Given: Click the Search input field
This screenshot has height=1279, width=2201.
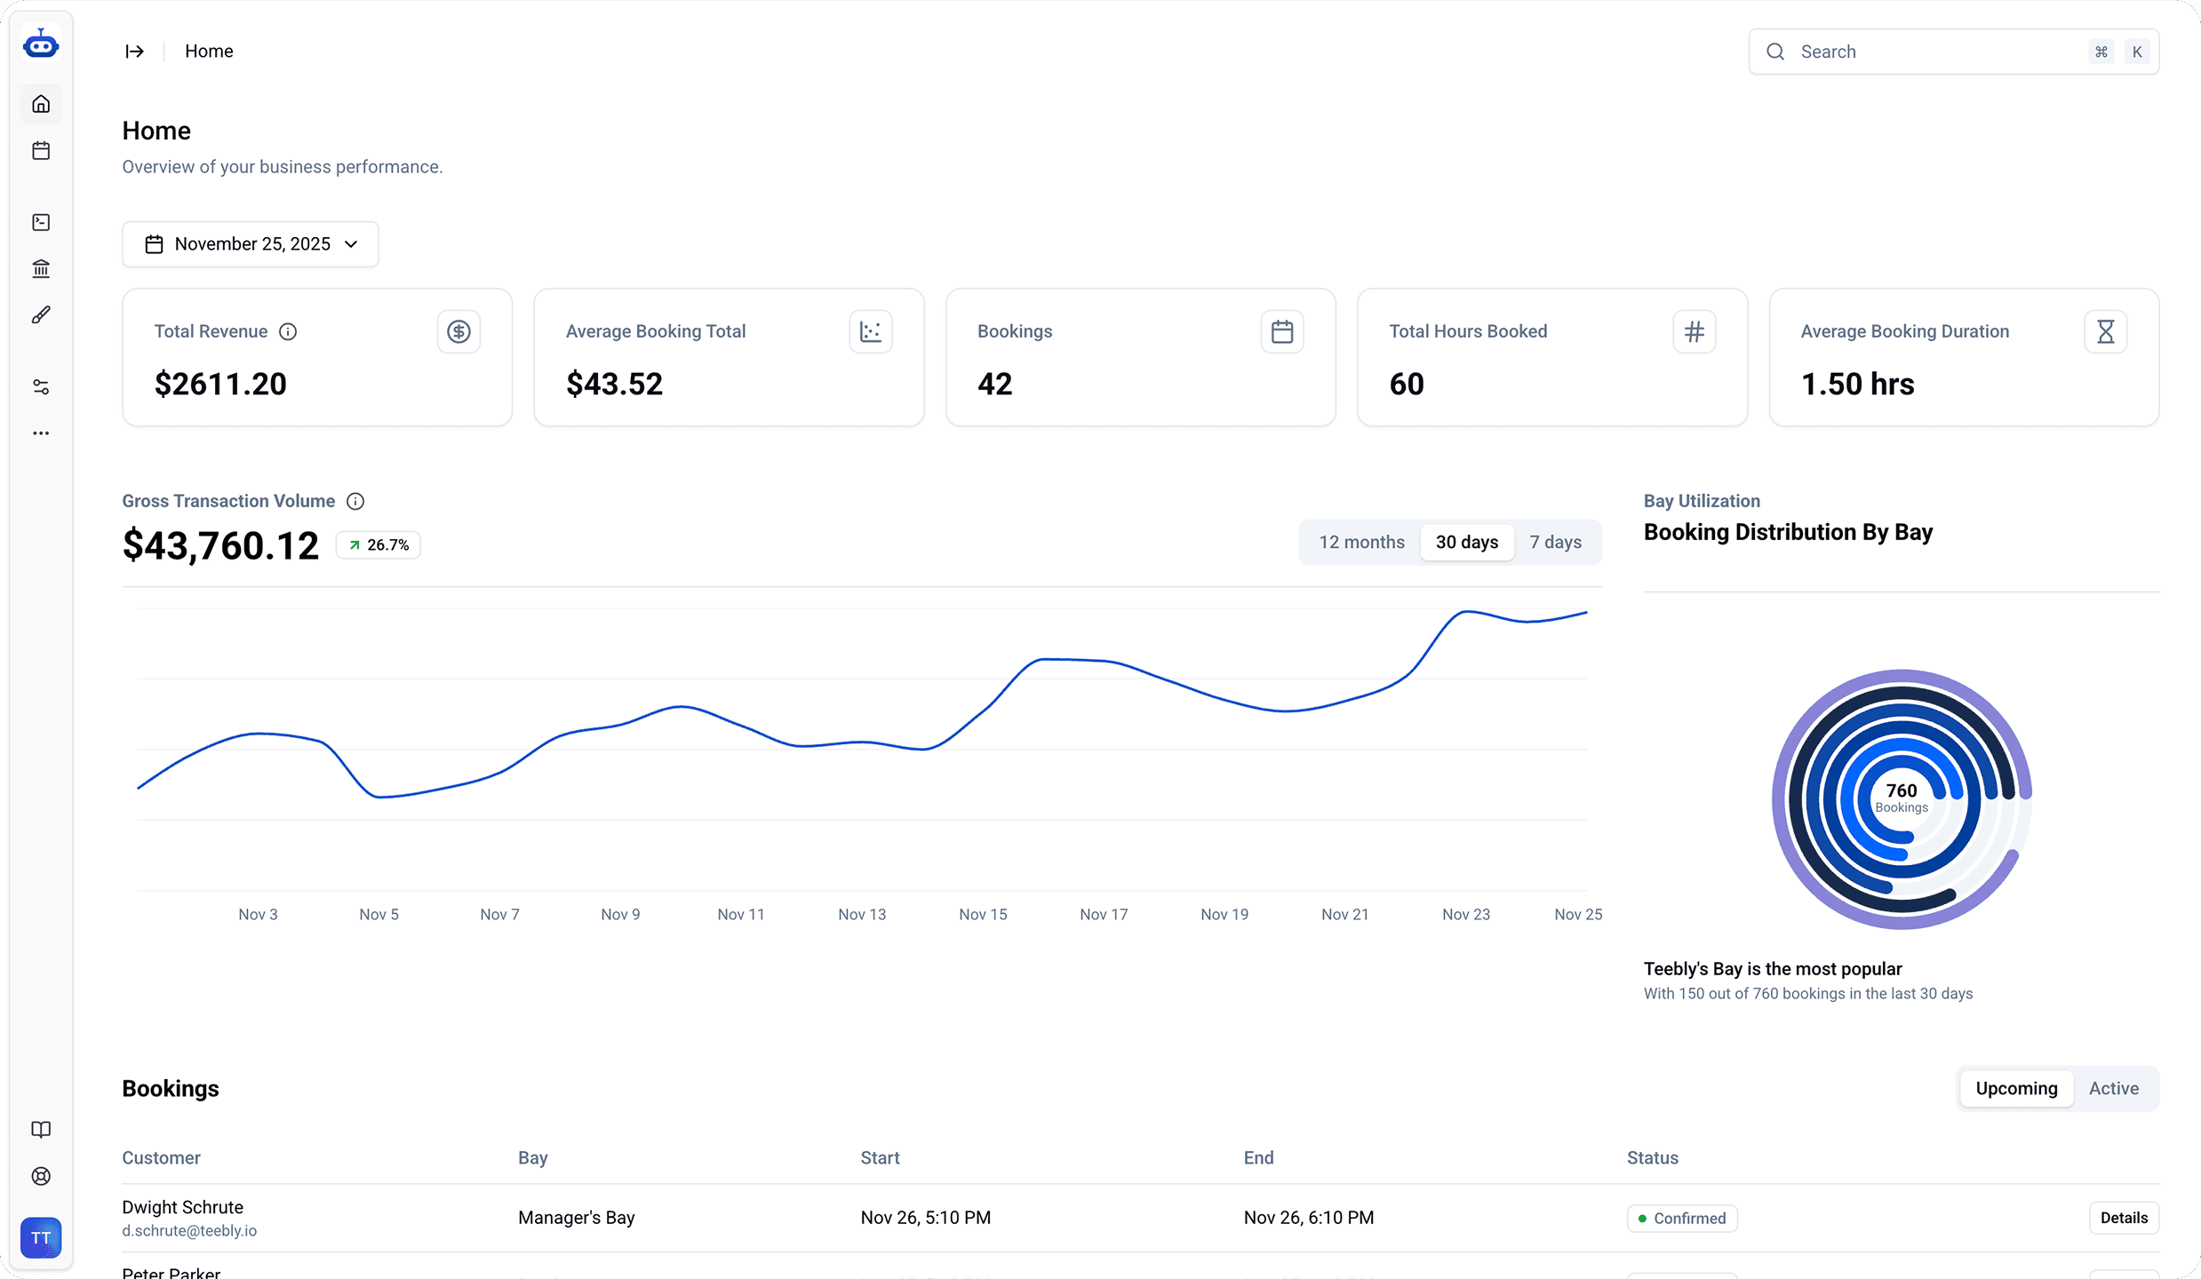Looking at the screenshot, I should pos(1937,52).
